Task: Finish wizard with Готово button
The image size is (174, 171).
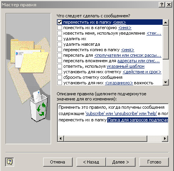Action: coord(154,162)
